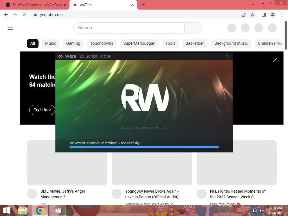
Task: Open the volume tray icon
Action: [x=261, y=211]
